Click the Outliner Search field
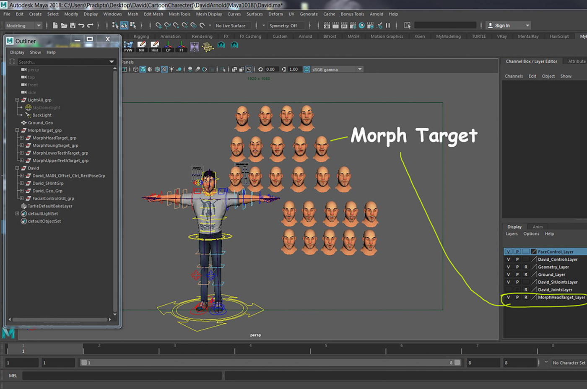The width and height of the screenshot is (587, 389). pos(62,62)
